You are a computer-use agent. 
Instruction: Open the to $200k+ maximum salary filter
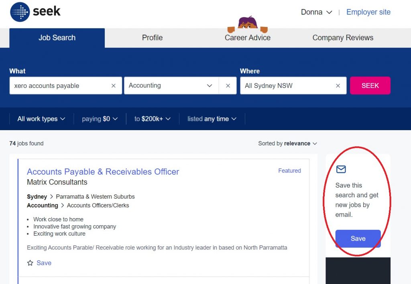[153, 119]
